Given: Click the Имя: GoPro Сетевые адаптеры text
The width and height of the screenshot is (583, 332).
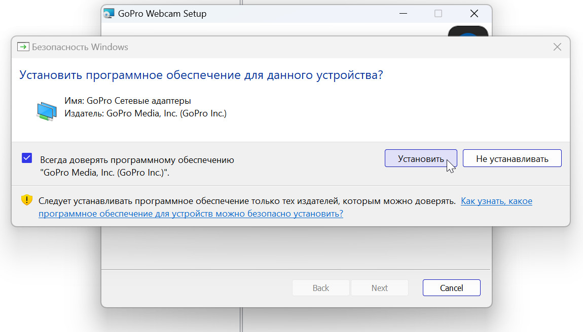Looking at the screenshot, I should 128,101.
